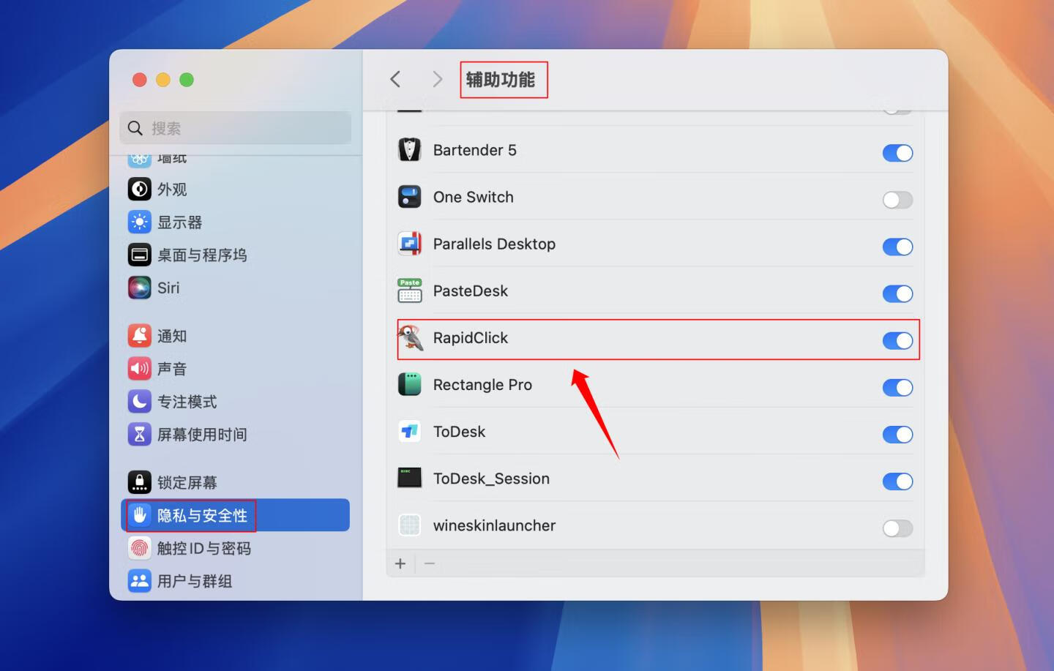1054x671 pixels.
Task: Enable One Switch accessibility toggle
Action: point(897,200)
